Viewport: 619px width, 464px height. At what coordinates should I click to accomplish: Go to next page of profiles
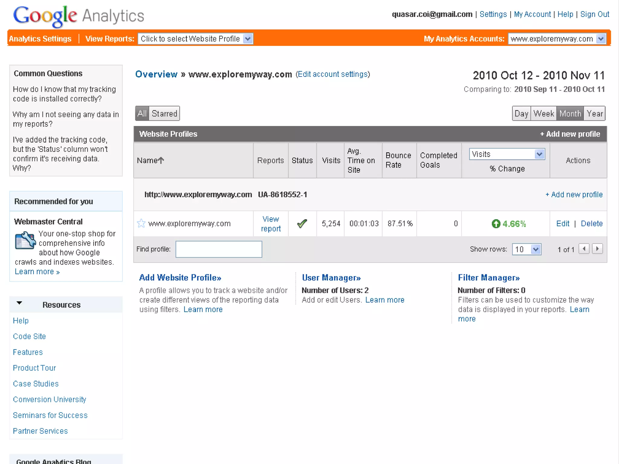point(597,249)
